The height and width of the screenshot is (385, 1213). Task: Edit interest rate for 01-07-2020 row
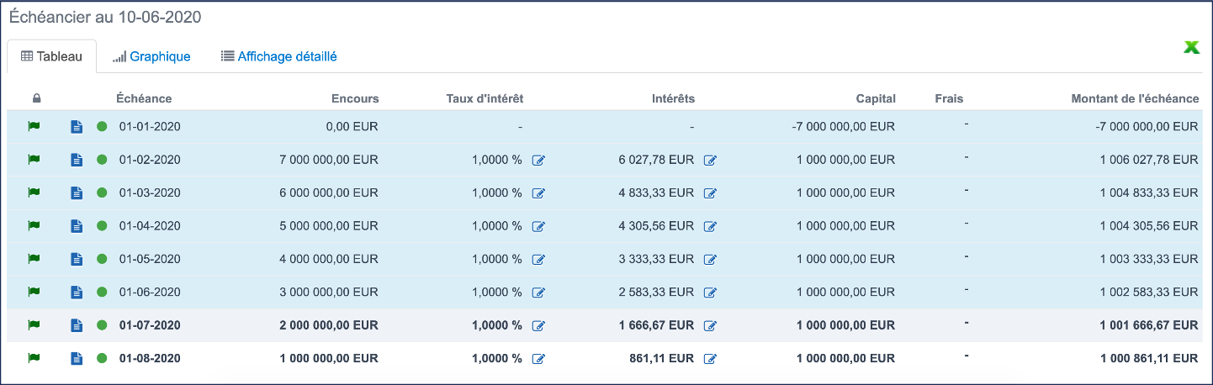coord(538,326)
